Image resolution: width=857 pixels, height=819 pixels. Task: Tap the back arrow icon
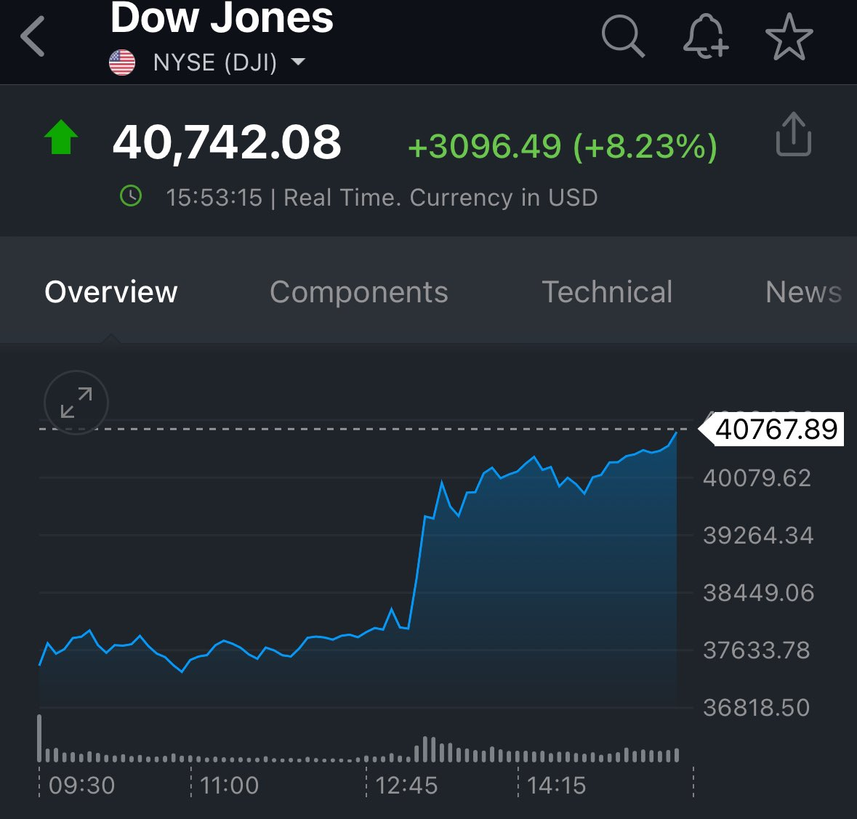(33, 36)
